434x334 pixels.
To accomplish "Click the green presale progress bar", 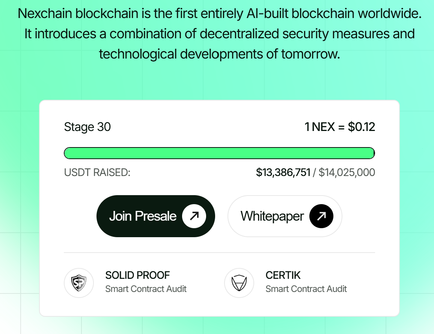I will (219, 153).
